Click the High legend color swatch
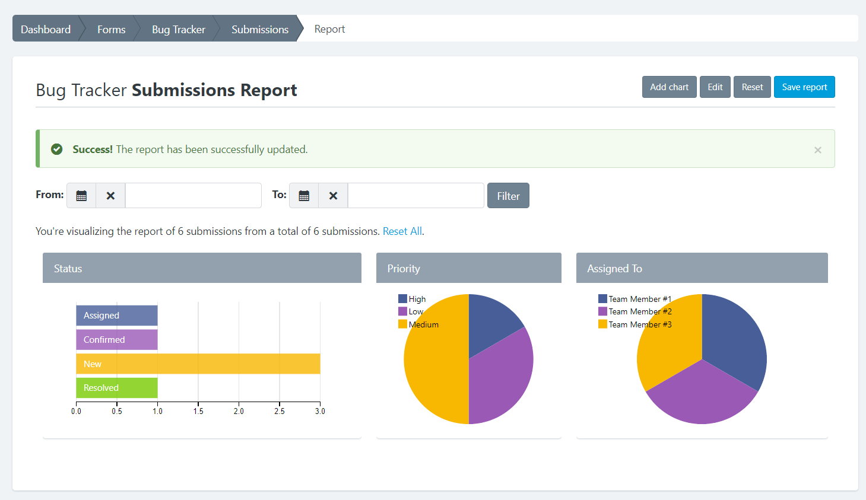The image size is (866, 500). 402,299
